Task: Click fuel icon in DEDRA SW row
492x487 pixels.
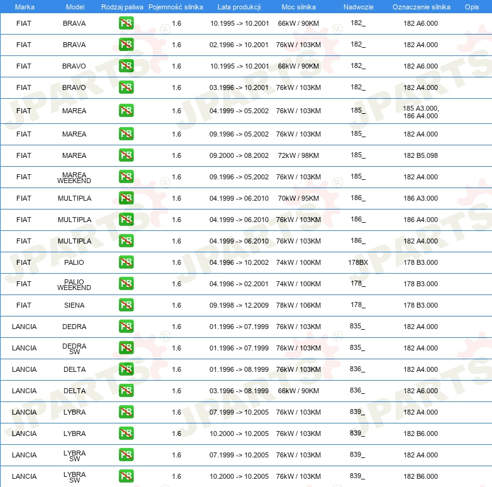Action: [x=126, y=348]
